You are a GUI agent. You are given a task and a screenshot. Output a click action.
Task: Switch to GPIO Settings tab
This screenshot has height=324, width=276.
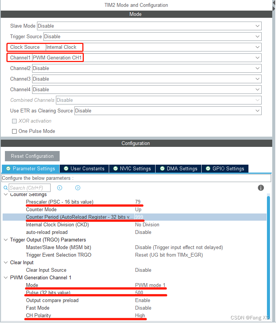pos(225,168)
